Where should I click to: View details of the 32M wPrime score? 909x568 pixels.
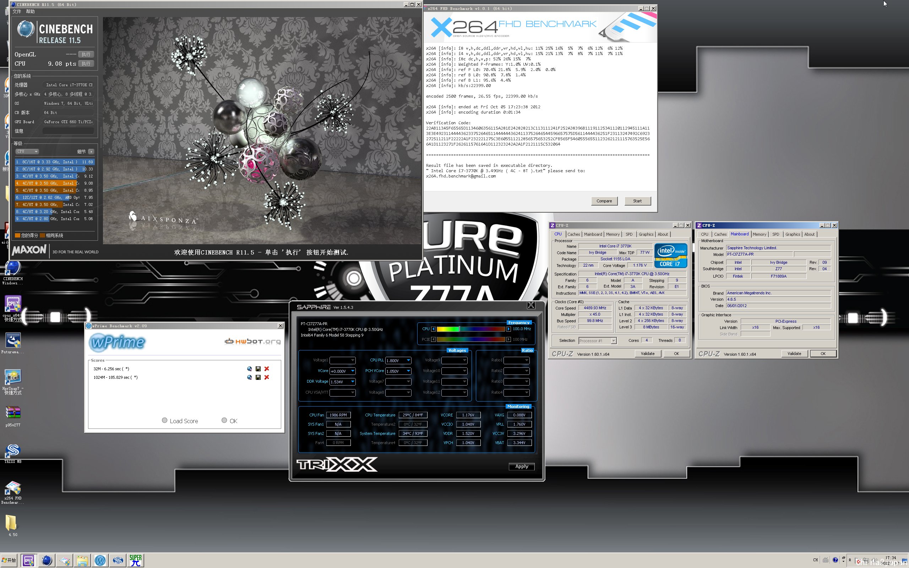coord(249,368)
